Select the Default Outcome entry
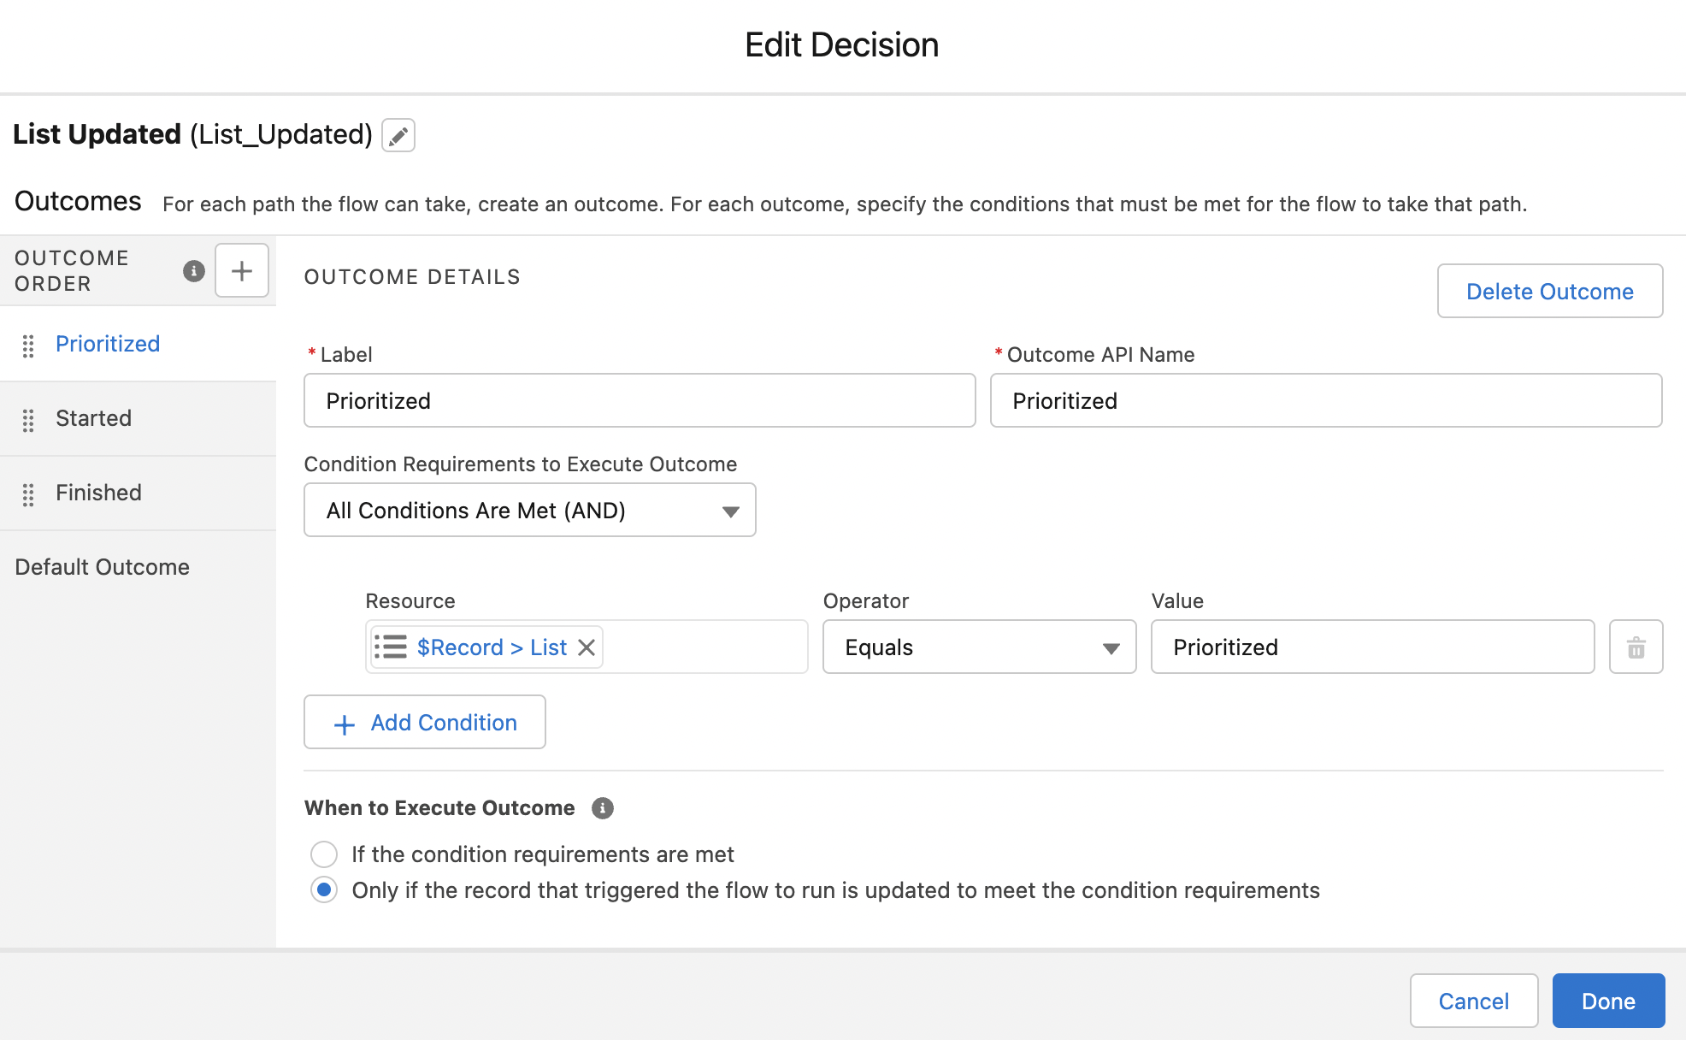This screenshot has width=1686, height=1040. tap(102, 566)
